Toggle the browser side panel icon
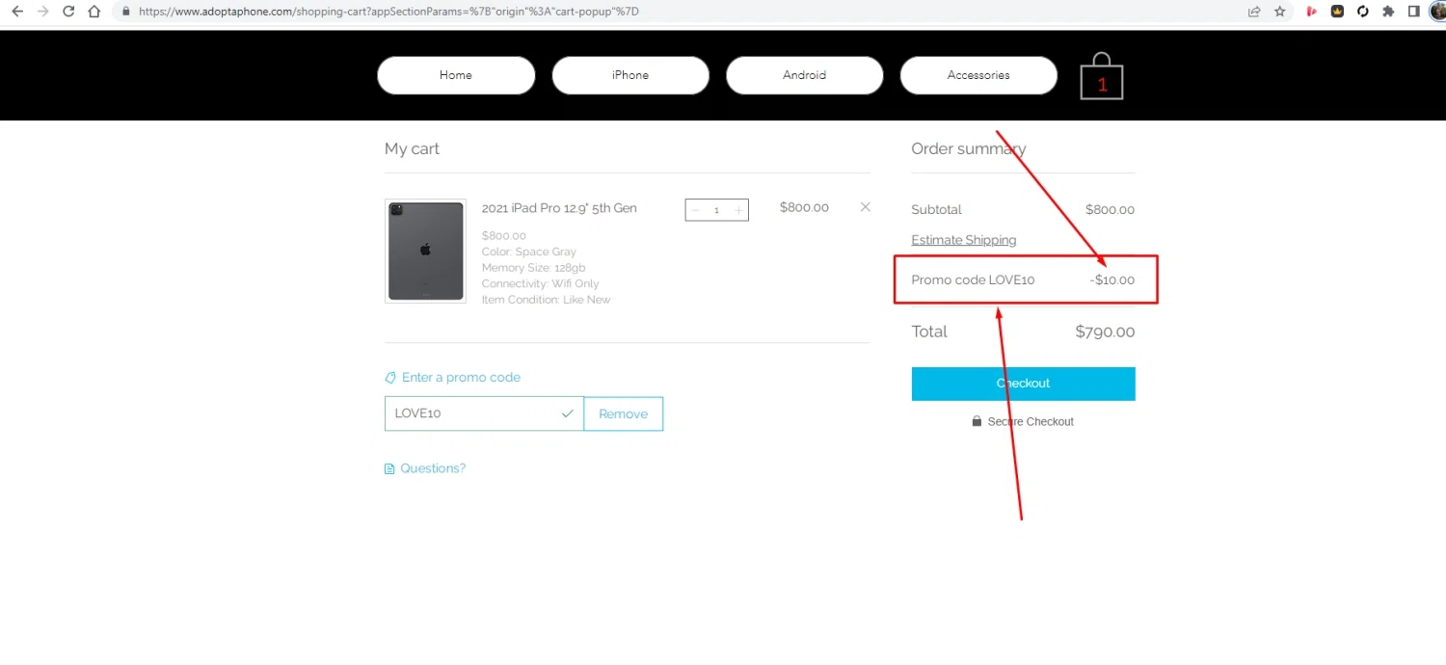This screenshot has height=665, width=1446. pos(1413,12)
